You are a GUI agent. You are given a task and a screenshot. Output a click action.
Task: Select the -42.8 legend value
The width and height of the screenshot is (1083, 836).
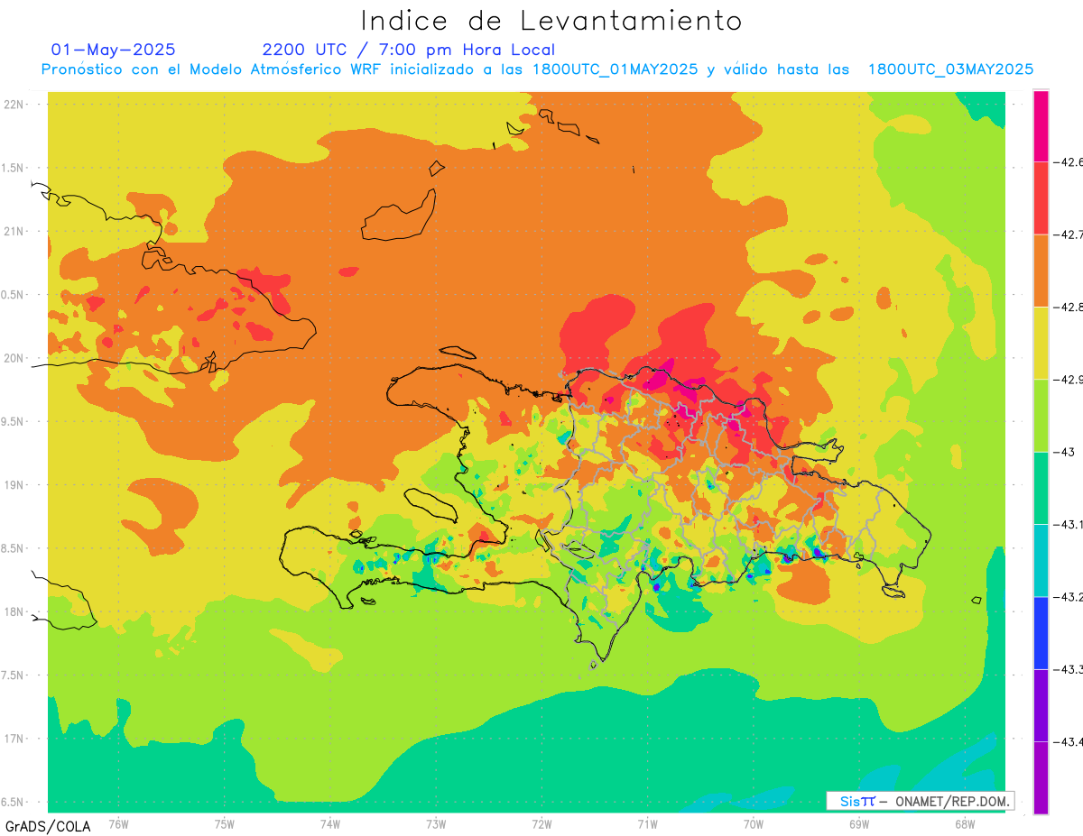(1068, 307)
